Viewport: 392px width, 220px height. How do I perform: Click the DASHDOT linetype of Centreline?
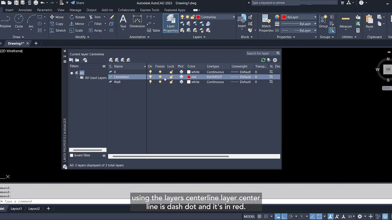click(214, 77)
